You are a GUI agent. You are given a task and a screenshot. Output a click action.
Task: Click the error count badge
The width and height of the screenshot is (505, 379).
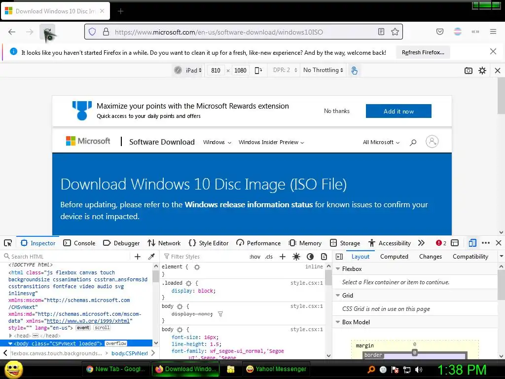(441, 243)
